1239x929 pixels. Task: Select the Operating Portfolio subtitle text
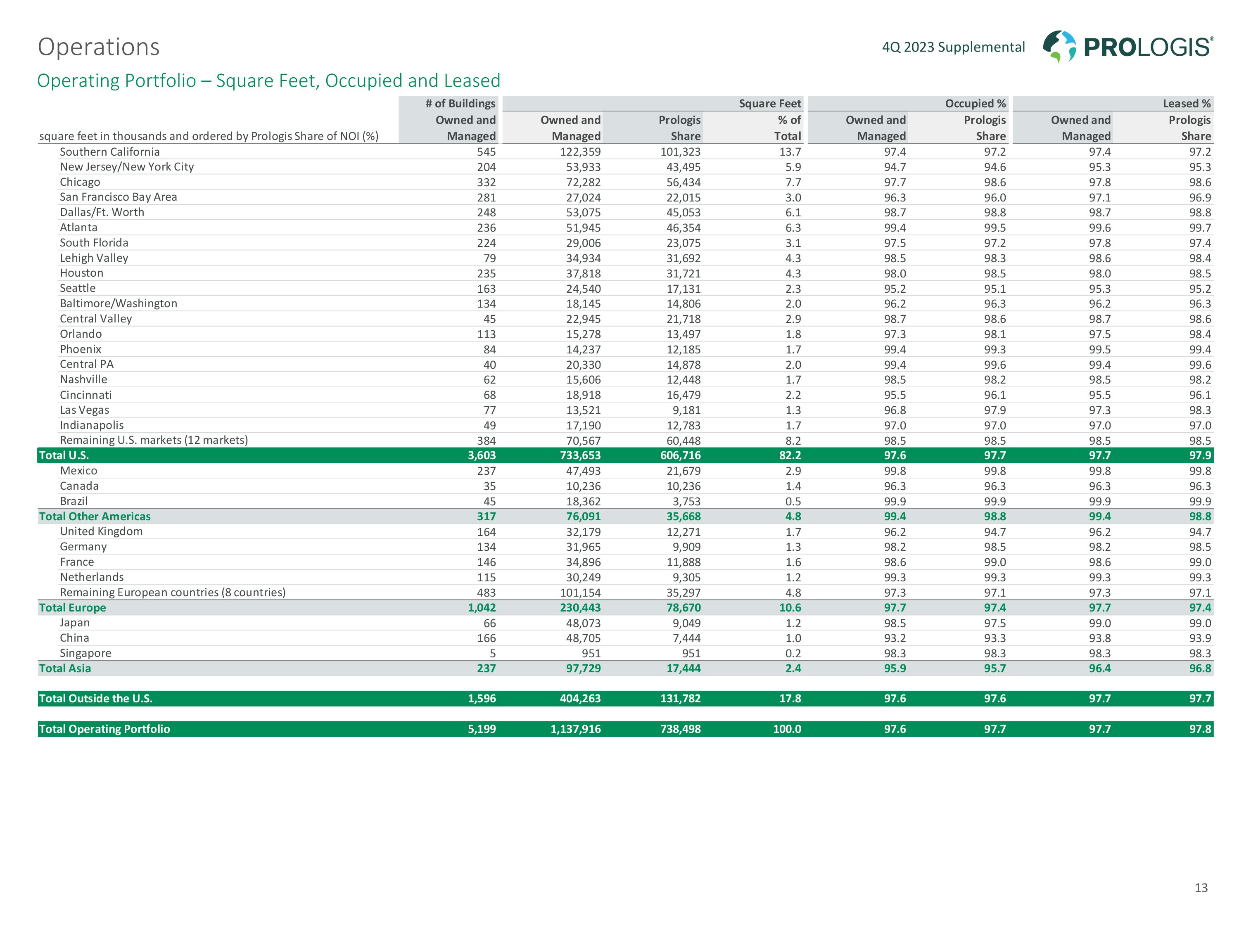[268, 81]
